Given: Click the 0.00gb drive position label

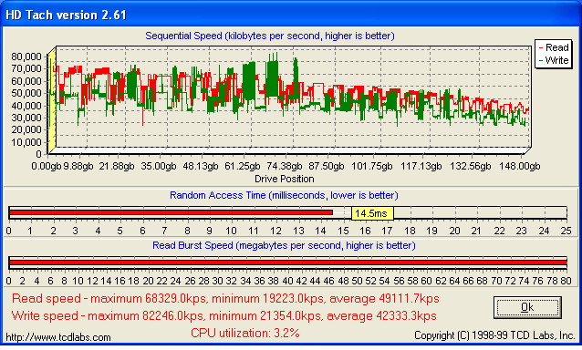Looking at the screenshot, I should [x=46, y=166].
